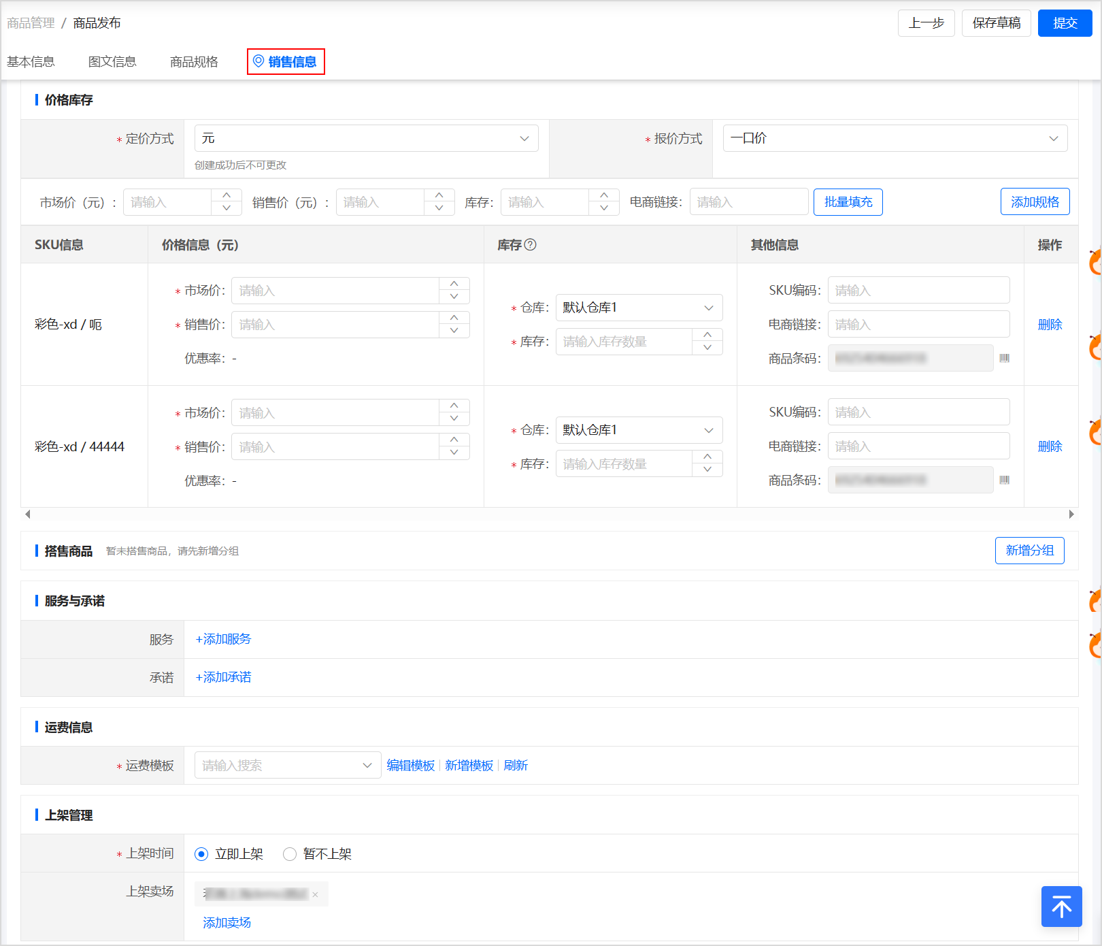Image resolution: width=1102 pixels, height=946 pixels.
Task: Switch to the 基本信息 tab
Action: pyautogui.click(x=31, y=62)
